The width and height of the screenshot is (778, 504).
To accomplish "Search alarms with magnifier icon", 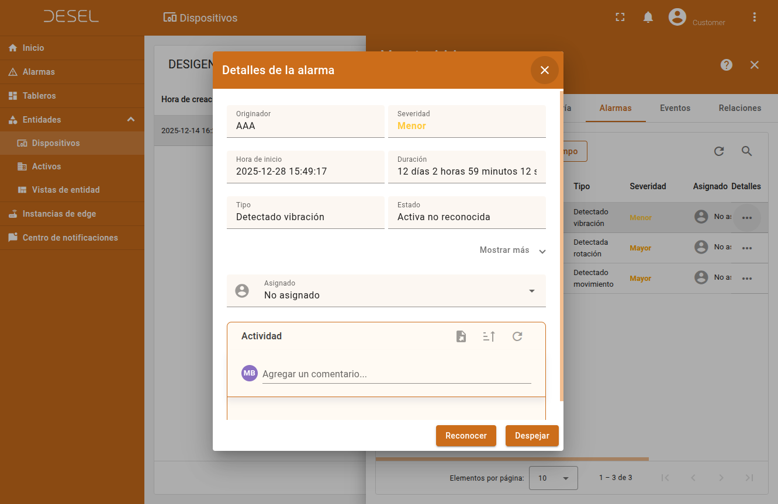I will tap(746, 151).
